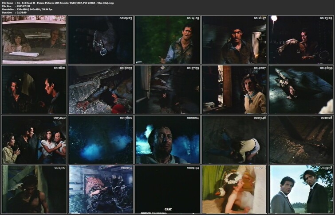Open the frame at 00:14:05
This screenshot has width=335, height=215.
click(x=168, y=40)
